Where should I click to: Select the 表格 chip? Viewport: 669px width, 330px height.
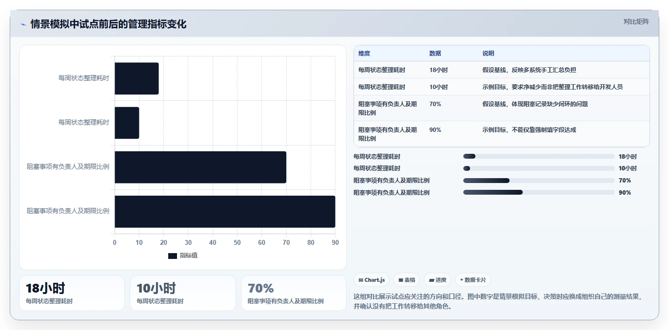pos(407,280)
